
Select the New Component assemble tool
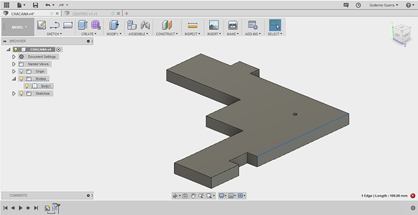point(132,25)
